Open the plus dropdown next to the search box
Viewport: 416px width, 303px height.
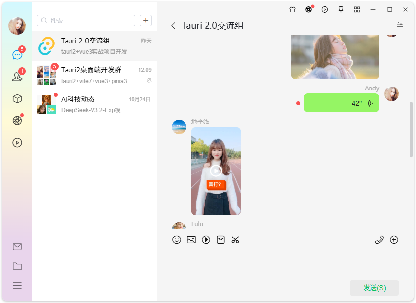(146, 21)
